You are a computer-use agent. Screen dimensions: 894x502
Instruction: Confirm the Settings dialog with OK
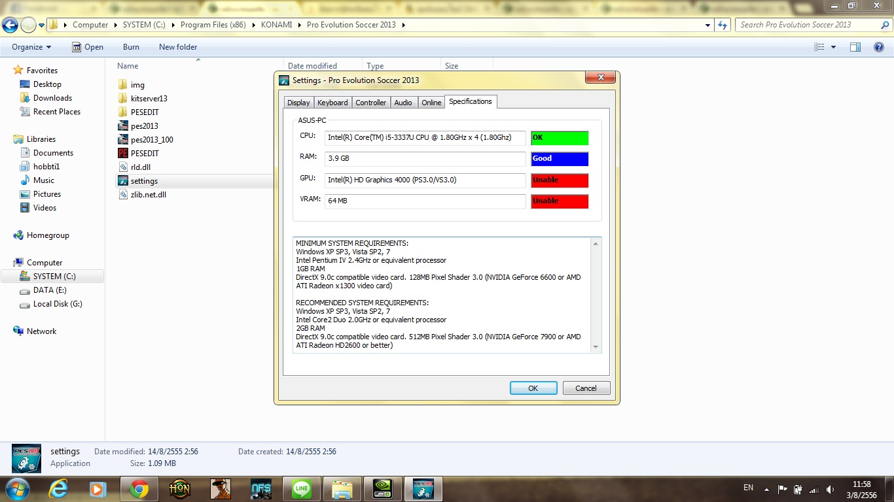(533, 388)
